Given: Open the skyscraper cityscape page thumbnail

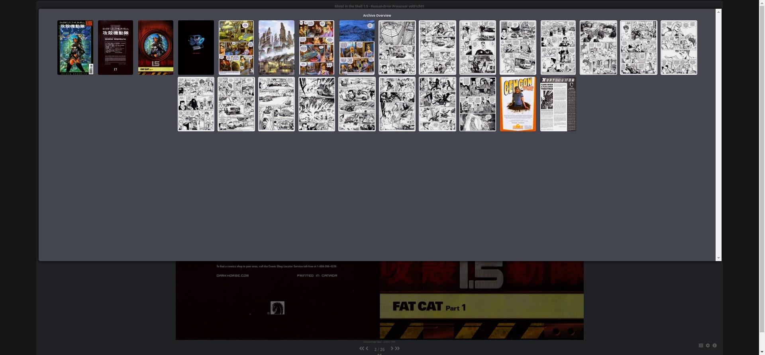Looking at the screenshot, I should (277, 47).
